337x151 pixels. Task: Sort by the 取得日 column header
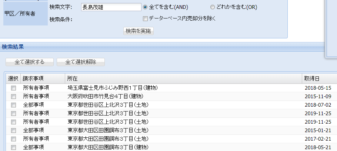pos(320,79)
